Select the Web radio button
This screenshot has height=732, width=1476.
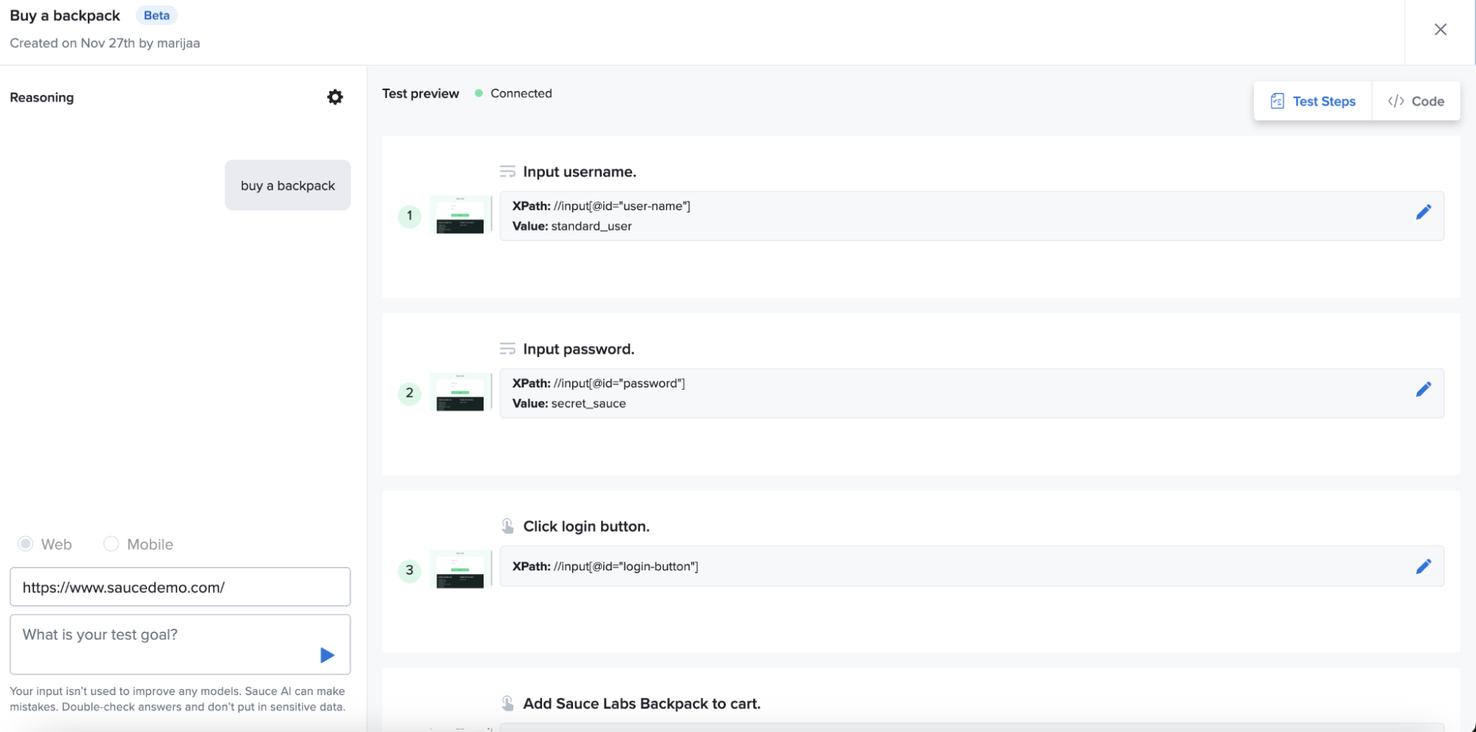pyautogui.click(x=24, y=544)
